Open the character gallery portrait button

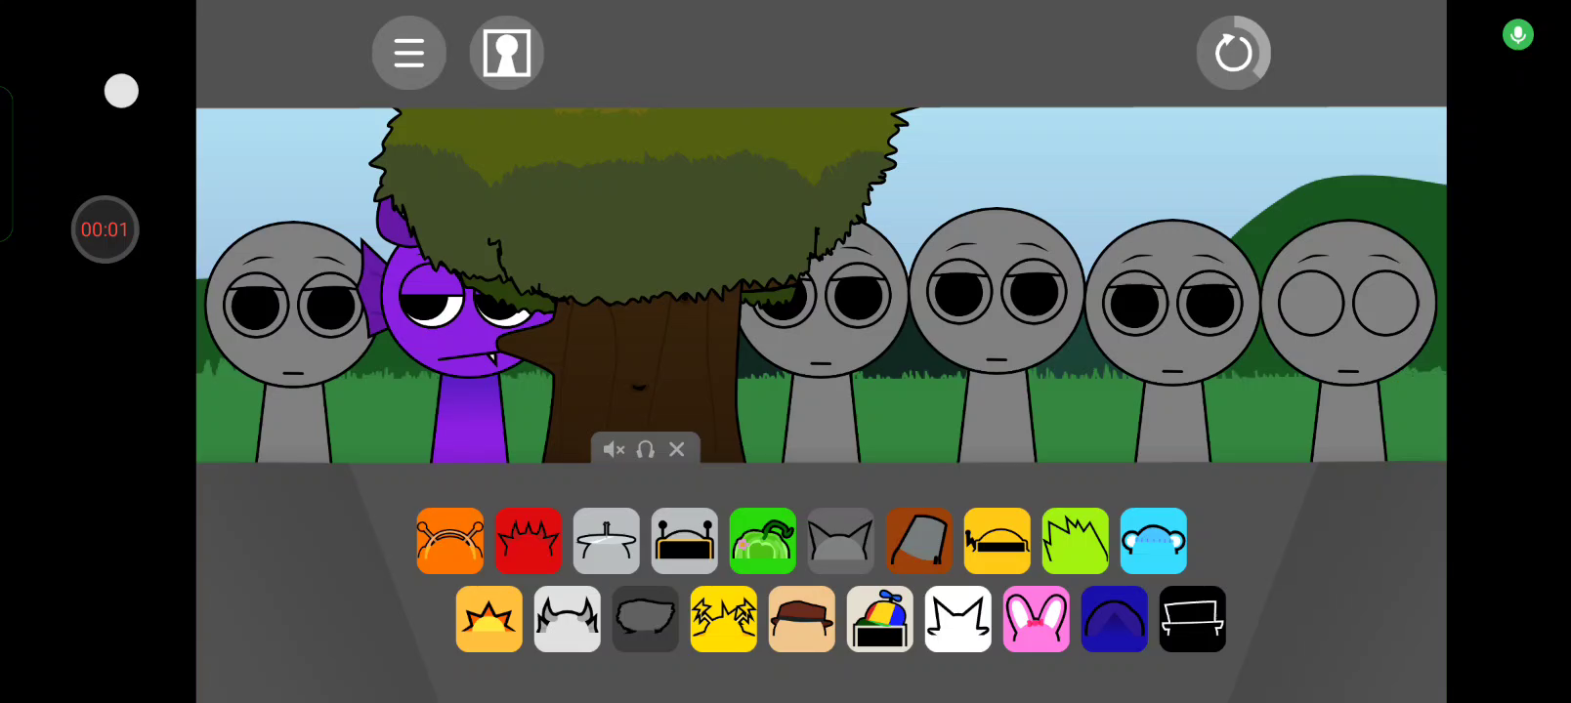tap(507, 53)
